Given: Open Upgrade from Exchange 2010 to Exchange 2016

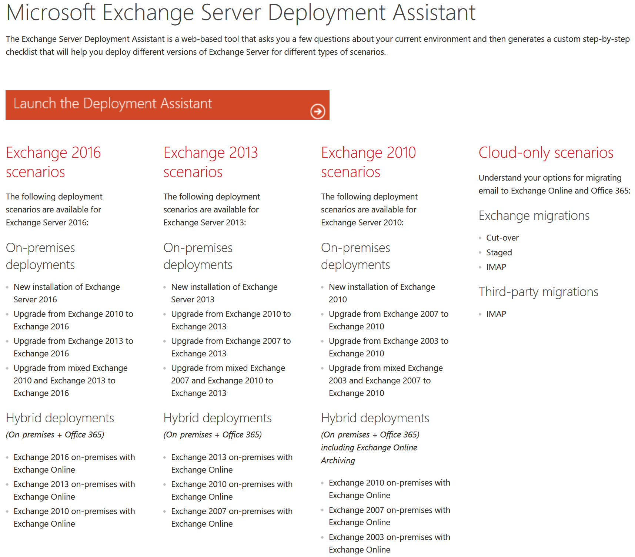Looking at the screenshot, I should pos(73,320).
